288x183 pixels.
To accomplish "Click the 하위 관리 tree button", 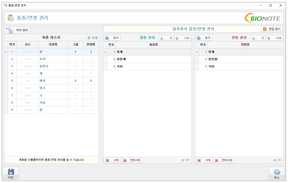I will pos(17,30).
